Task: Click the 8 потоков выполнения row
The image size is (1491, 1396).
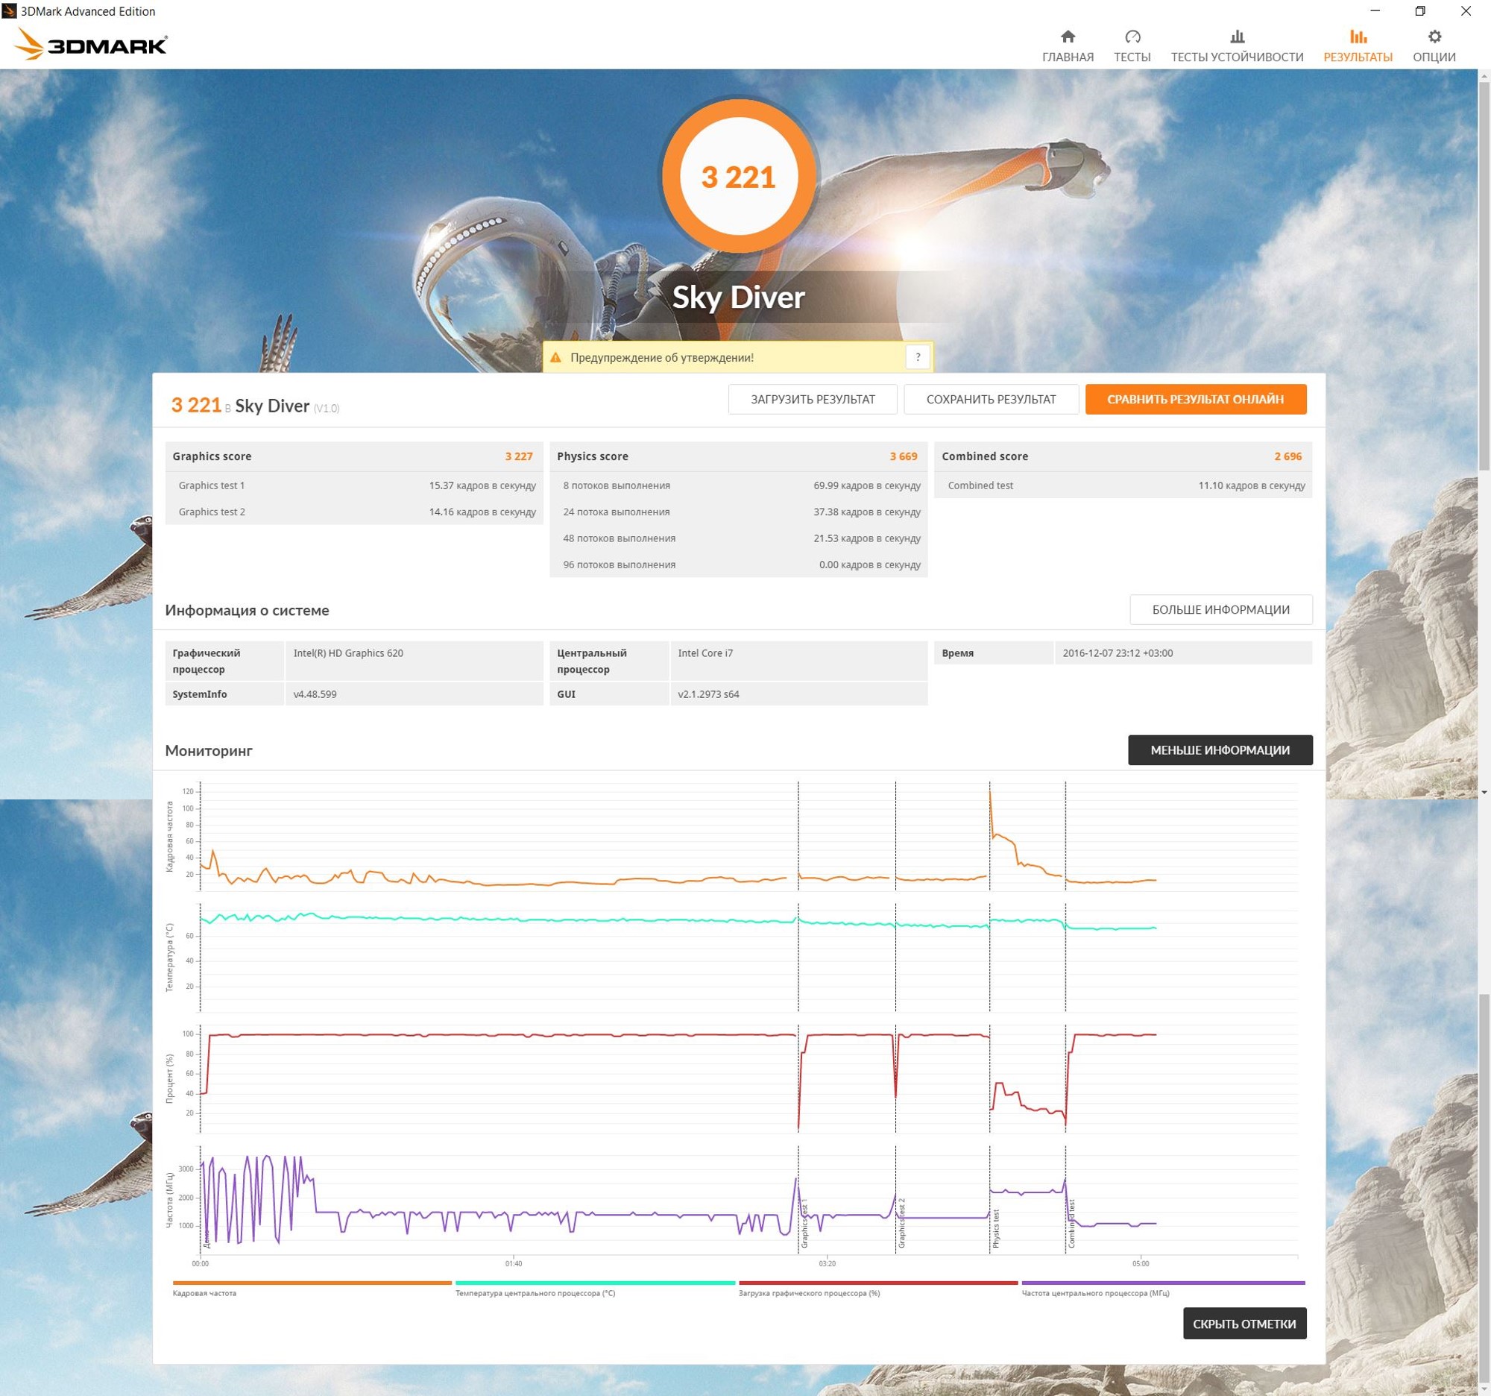Action: tap(739, 485)
